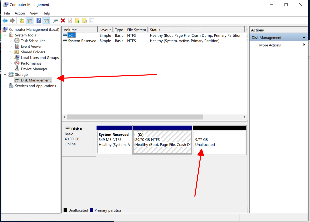This screenshot has height=222, width=310.
Task: Click the blue Help question mark icon
Action: click(x=39, y=21)
